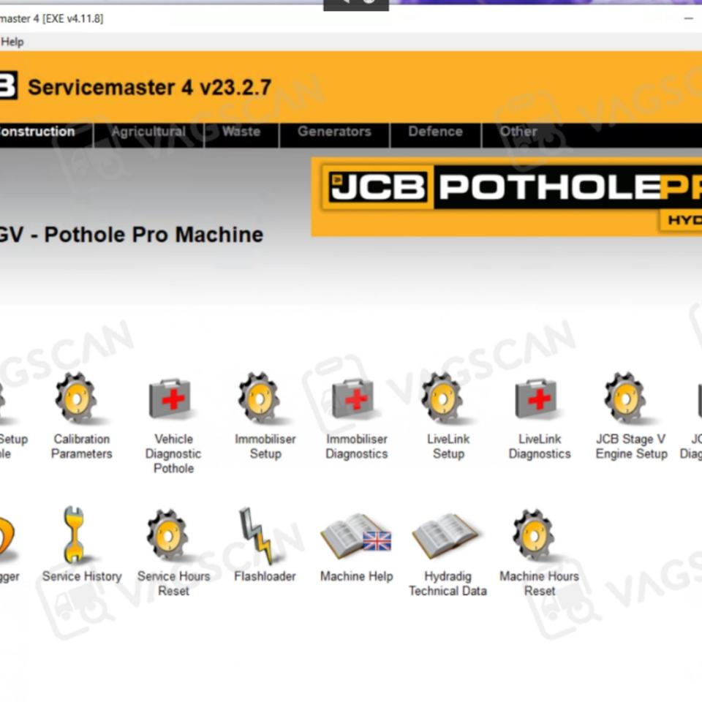702x702 pixels.
Task: Click the JCB logo in header
Action: point(8,86)
